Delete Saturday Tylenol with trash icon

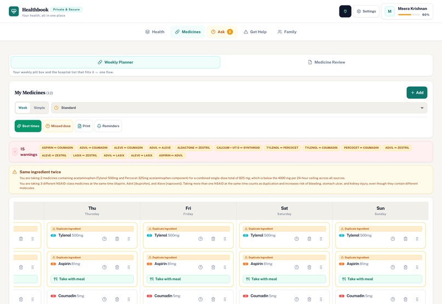(x=309, y=239)
